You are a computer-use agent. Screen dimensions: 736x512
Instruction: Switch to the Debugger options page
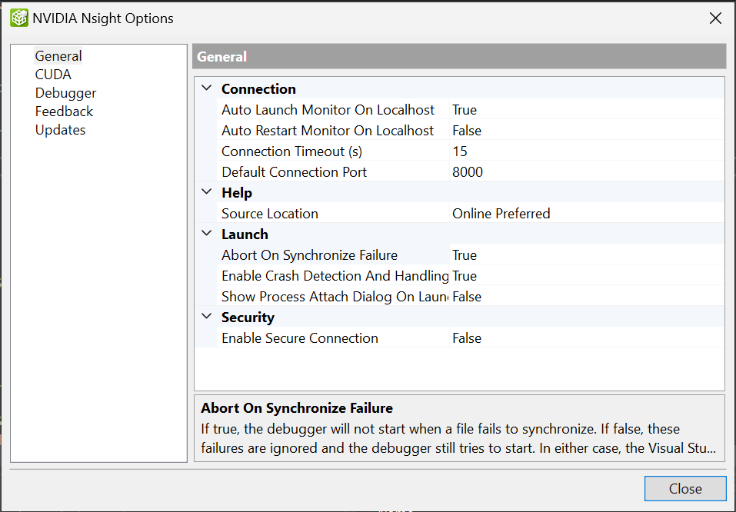[x=65, y=93]
